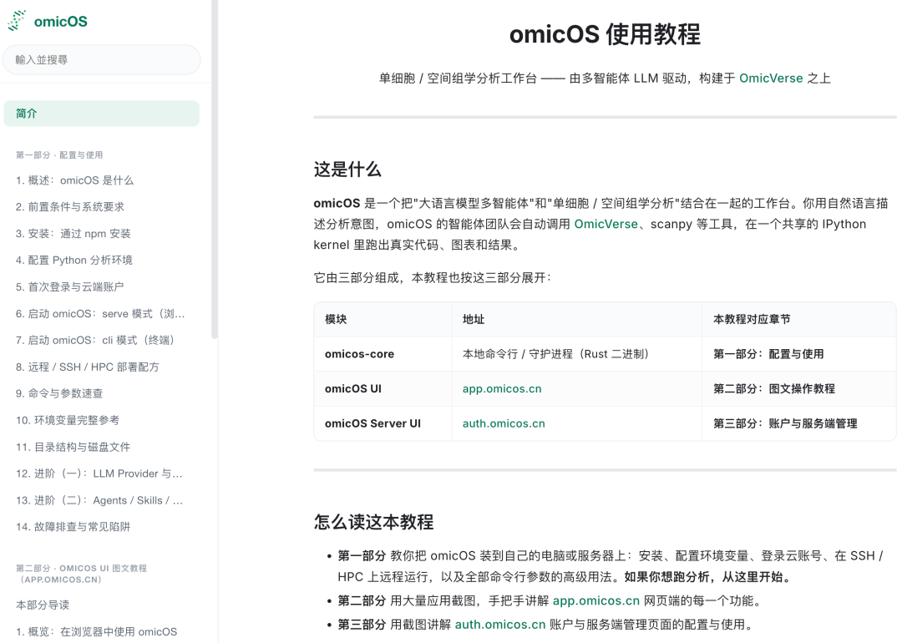The height and width of the screenshot is (643, 902).
Task: Click the omicOS brand name link
Action: 60,22
